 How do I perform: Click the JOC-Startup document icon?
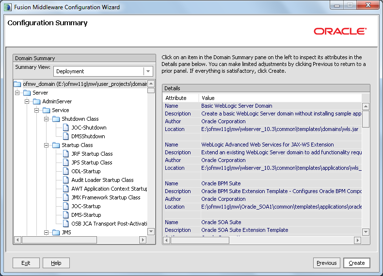(66, 206)
